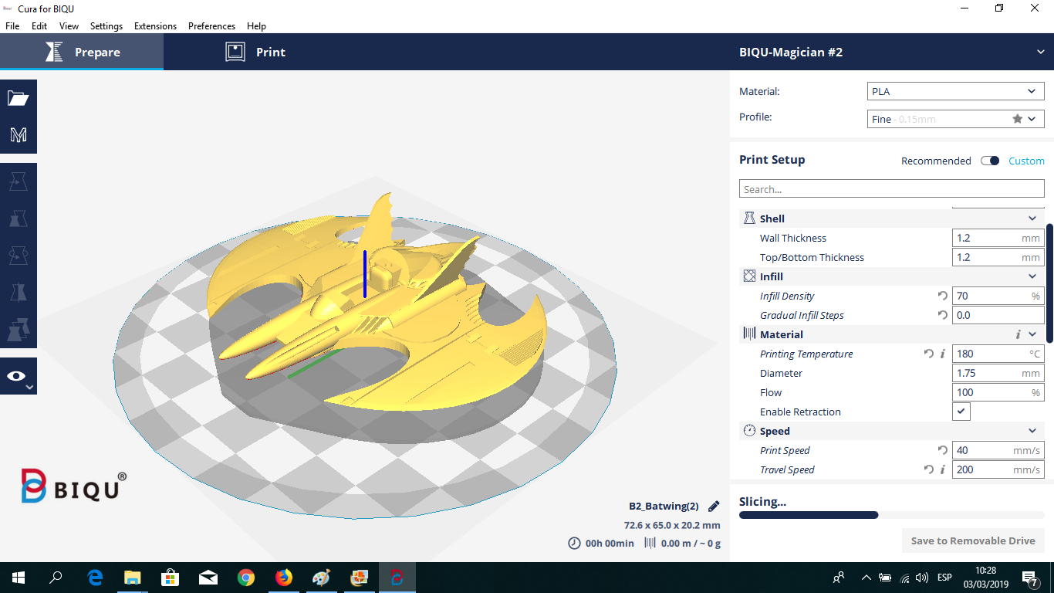Open Google Chrome from the taskbar

[x=246, y=578]
